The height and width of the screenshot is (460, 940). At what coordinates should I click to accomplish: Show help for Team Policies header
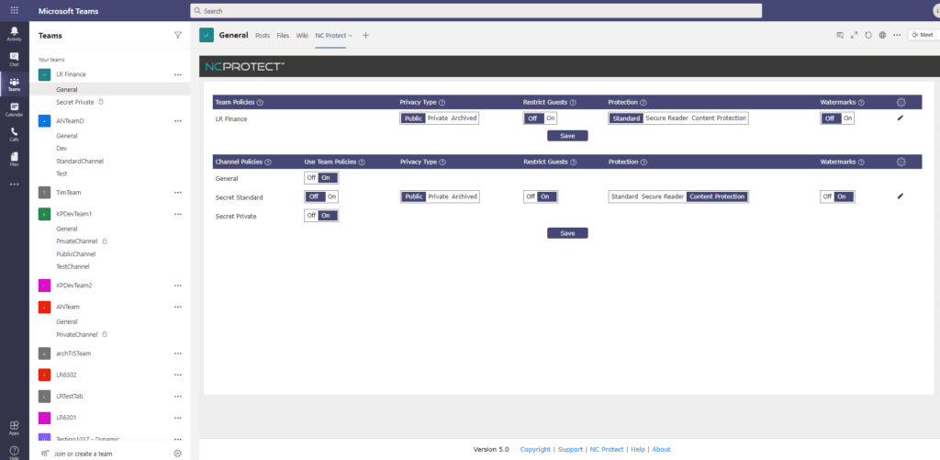[x=261, y=103]
